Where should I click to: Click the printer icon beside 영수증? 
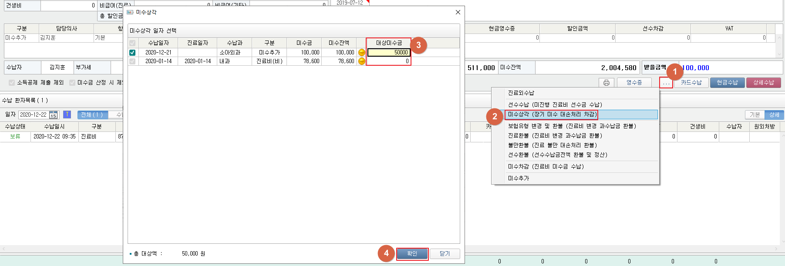tap(606, 83)
